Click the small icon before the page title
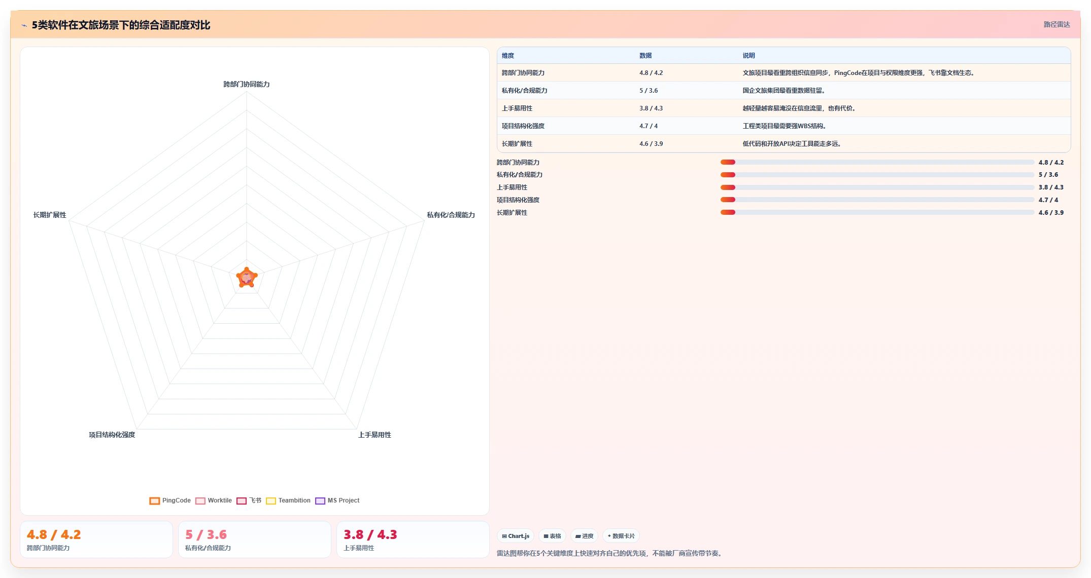 [24, 25]
